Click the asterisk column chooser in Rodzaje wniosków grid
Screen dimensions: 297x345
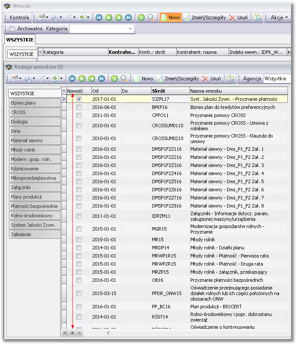pos(64,91)
